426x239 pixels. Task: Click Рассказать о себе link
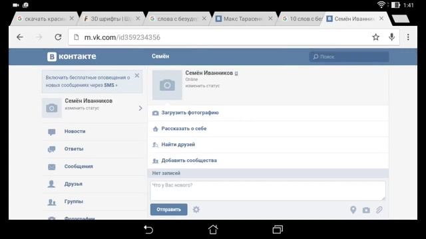[184, 128]
